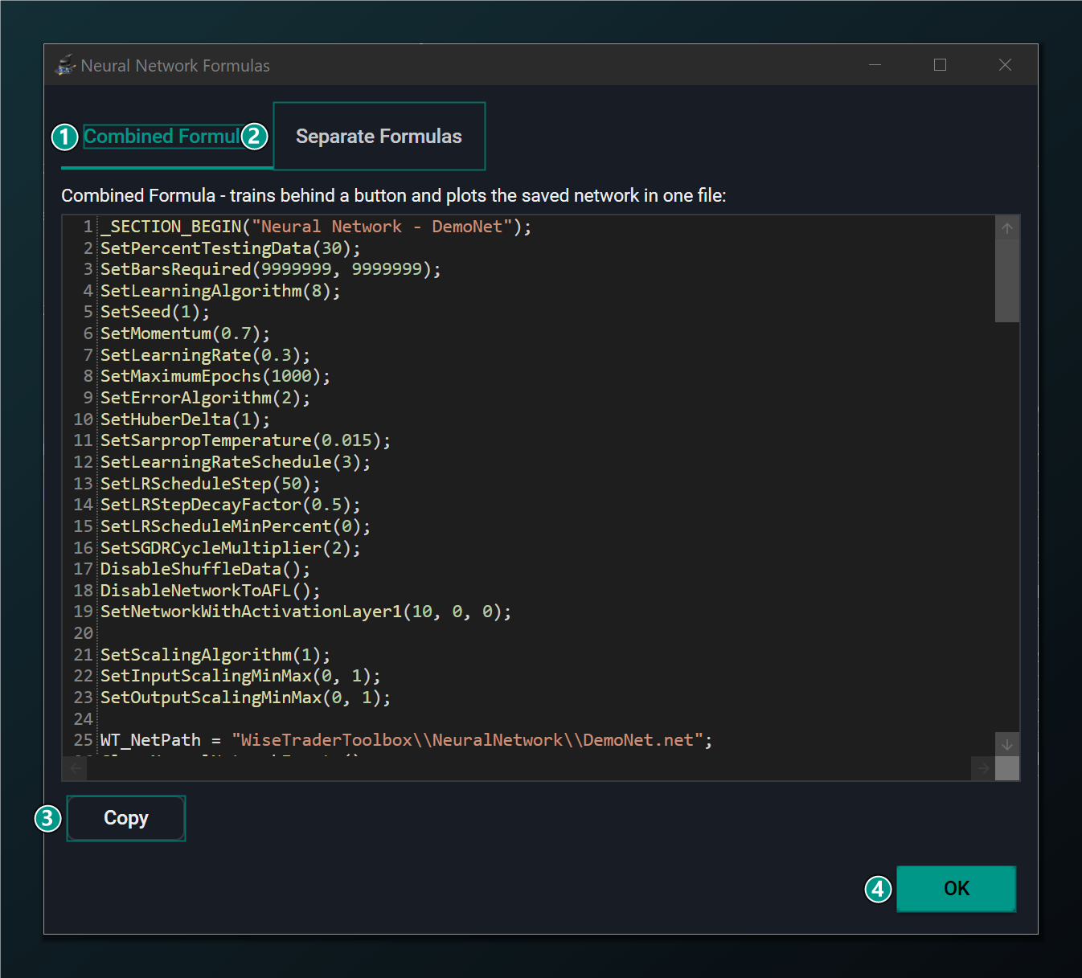Confirm the dialog with OK
The height and width of the screenshot is (978, 1082).
[956, 888]
